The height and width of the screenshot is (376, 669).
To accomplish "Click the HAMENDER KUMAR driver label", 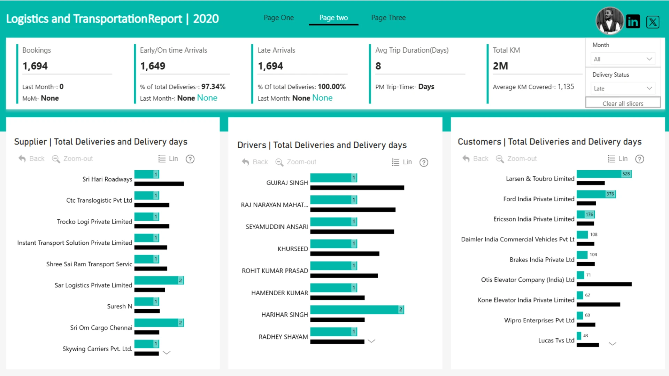I will click(x=280, y=293).
